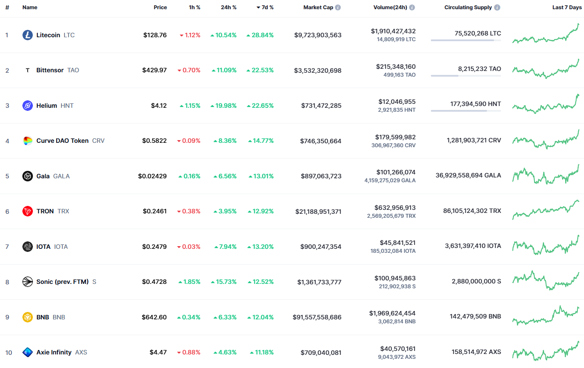Open the Bittensor TAO coin page
Viewport: 584px width, 368px height.
pyautogui.click(x=51, y=70)
